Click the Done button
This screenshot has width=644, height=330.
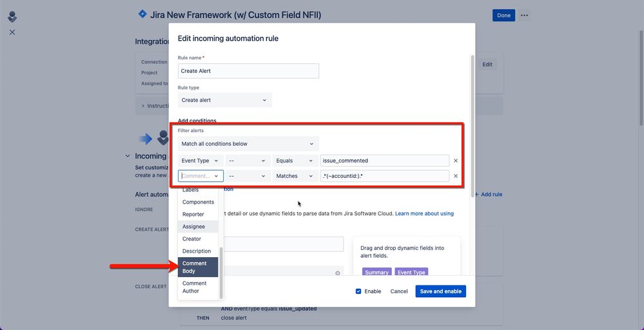pos(503,15)
